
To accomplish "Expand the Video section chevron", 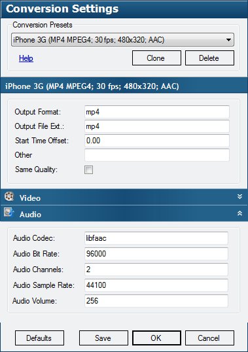I will 239,197.
